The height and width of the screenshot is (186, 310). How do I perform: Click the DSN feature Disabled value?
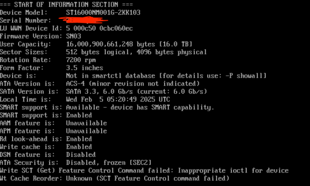pyautogui.click(x=81, y=155)
